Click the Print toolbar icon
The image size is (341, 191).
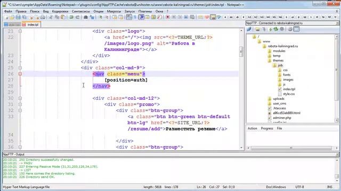click(43, 17)
